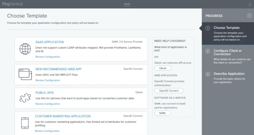Click the SAML filter button

coord(163,113)
